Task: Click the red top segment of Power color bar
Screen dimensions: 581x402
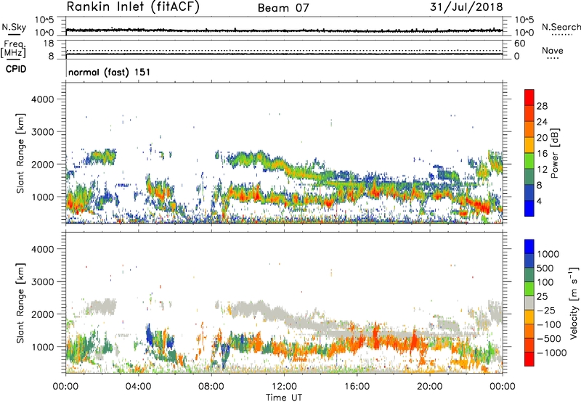Action: click(x=529, y=98)
